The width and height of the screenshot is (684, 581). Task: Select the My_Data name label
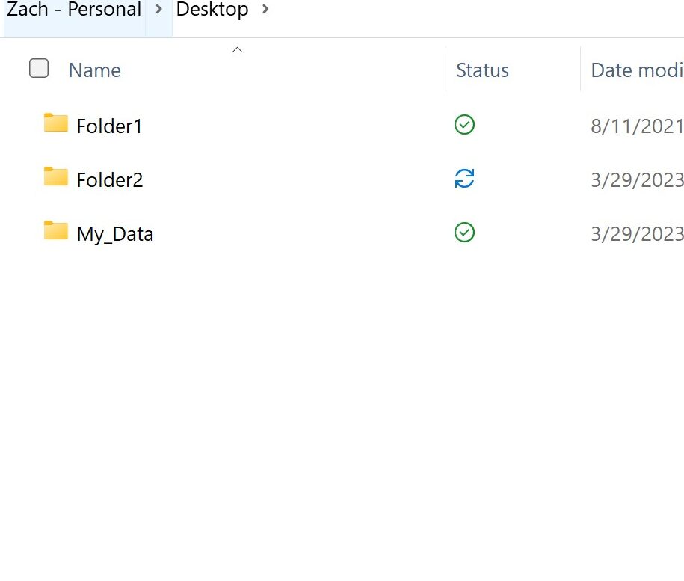tap(115, 234)
